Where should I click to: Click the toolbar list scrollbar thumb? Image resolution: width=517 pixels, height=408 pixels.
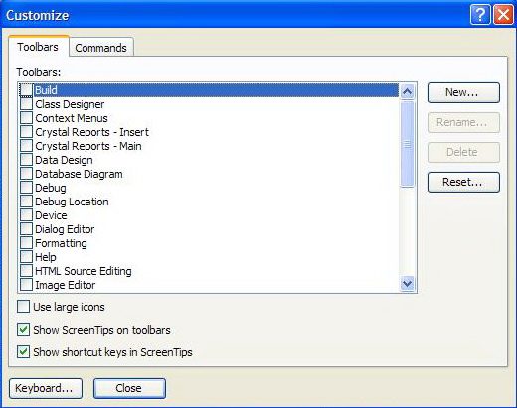[x=407, y=144]
